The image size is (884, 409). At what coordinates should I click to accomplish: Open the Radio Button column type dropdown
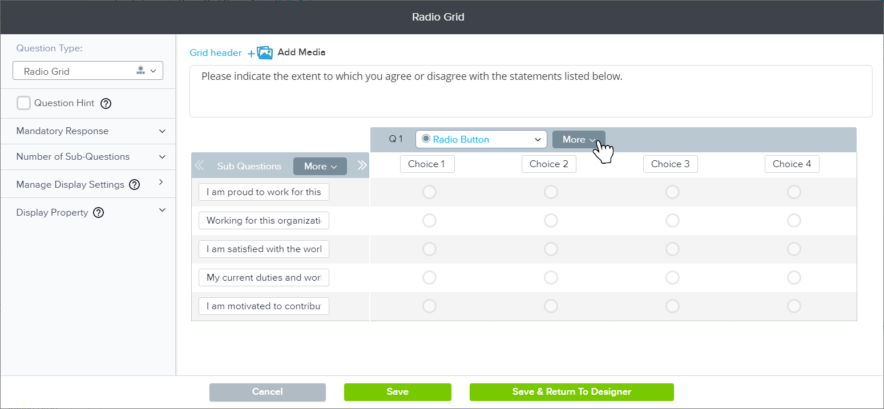click(x=481, y=140)
